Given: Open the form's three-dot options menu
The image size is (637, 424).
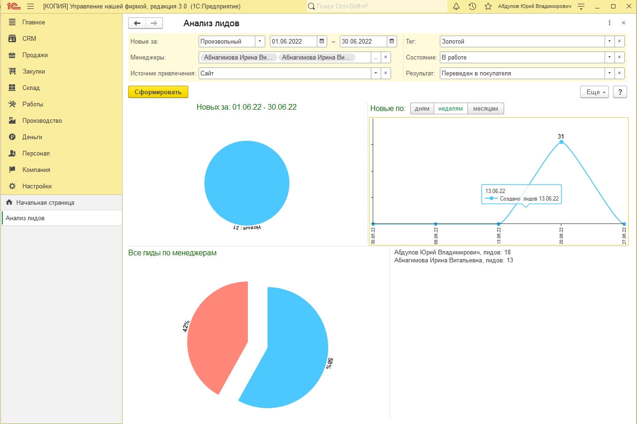Looking at the screenshot, I should tap(609, 23).
